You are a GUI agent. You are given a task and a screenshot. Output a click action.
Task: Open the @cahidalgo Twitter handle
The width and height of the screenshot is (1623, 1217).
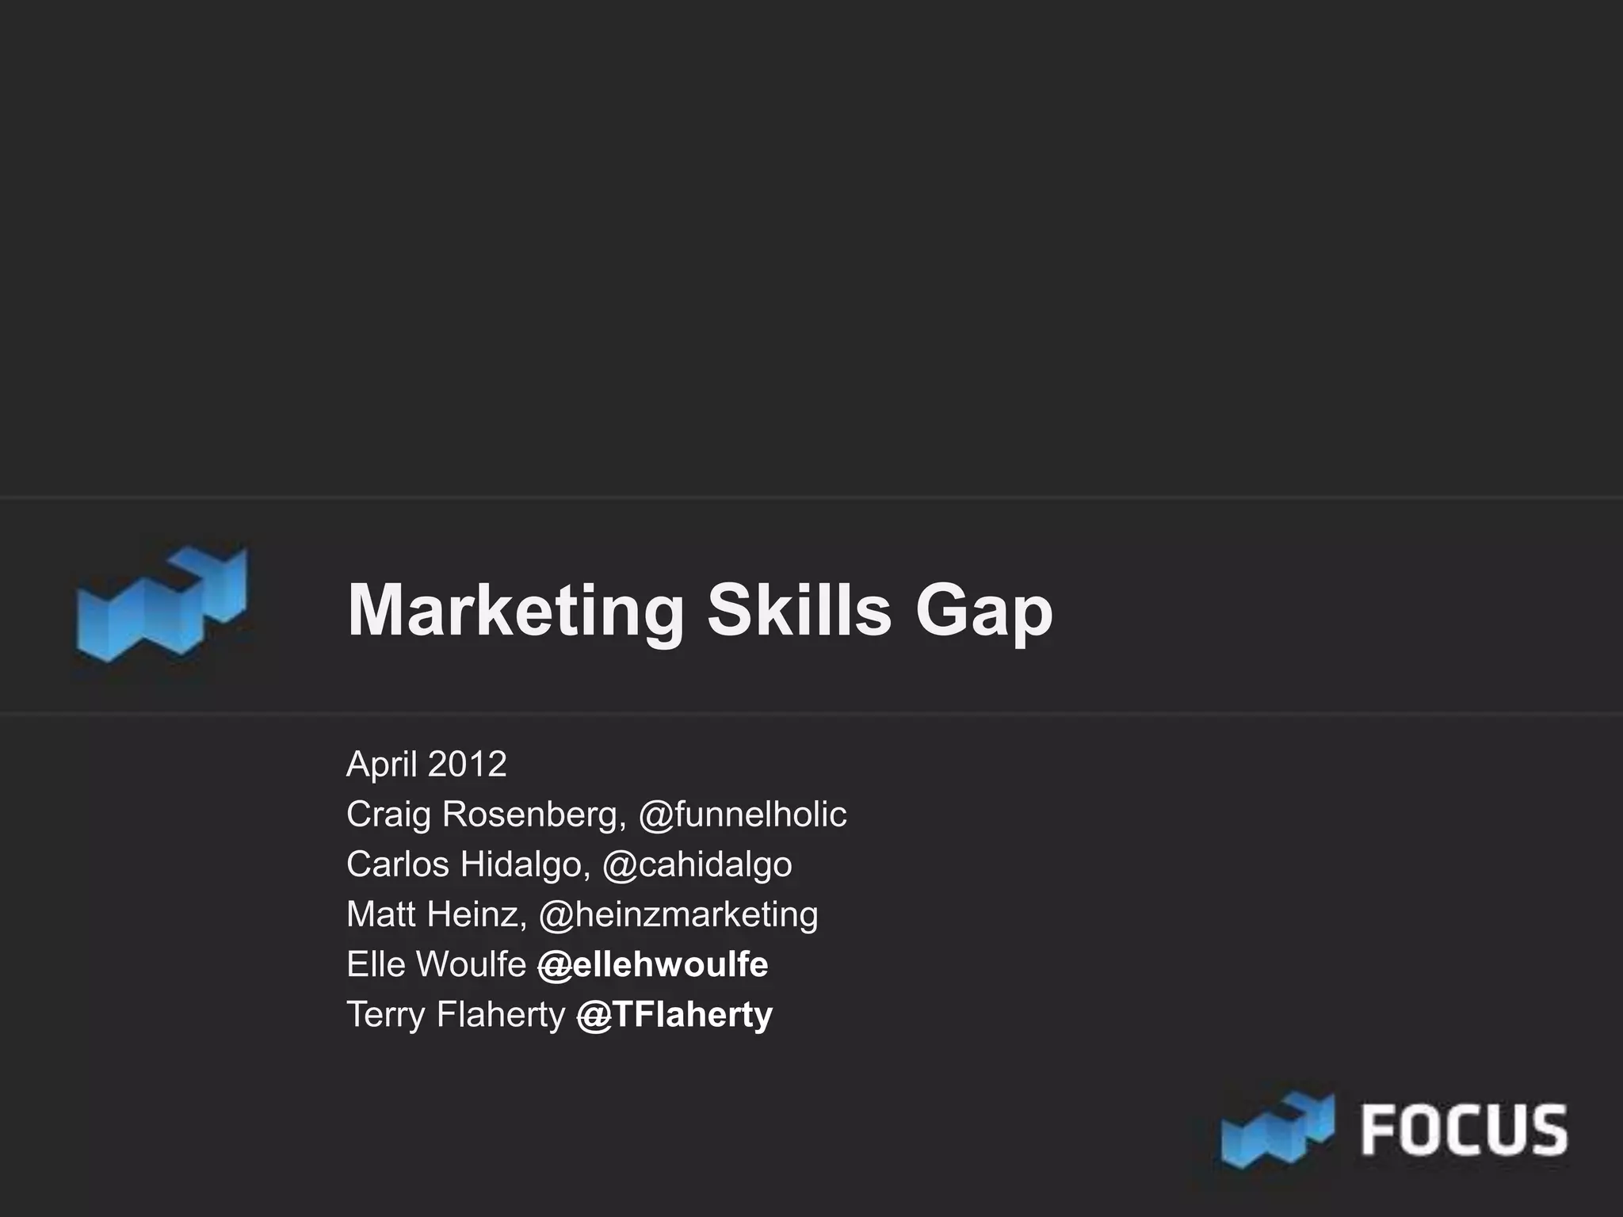tap(697, 864)
